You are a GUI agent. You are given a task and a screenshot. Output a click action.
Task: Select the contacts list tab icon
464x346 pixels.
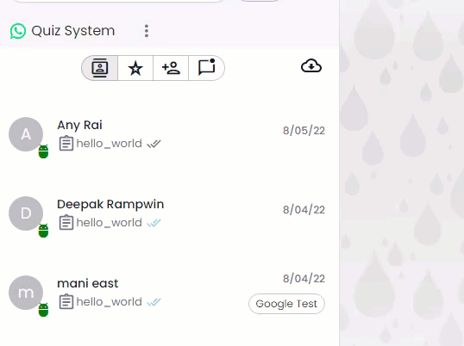click(100, 68)
